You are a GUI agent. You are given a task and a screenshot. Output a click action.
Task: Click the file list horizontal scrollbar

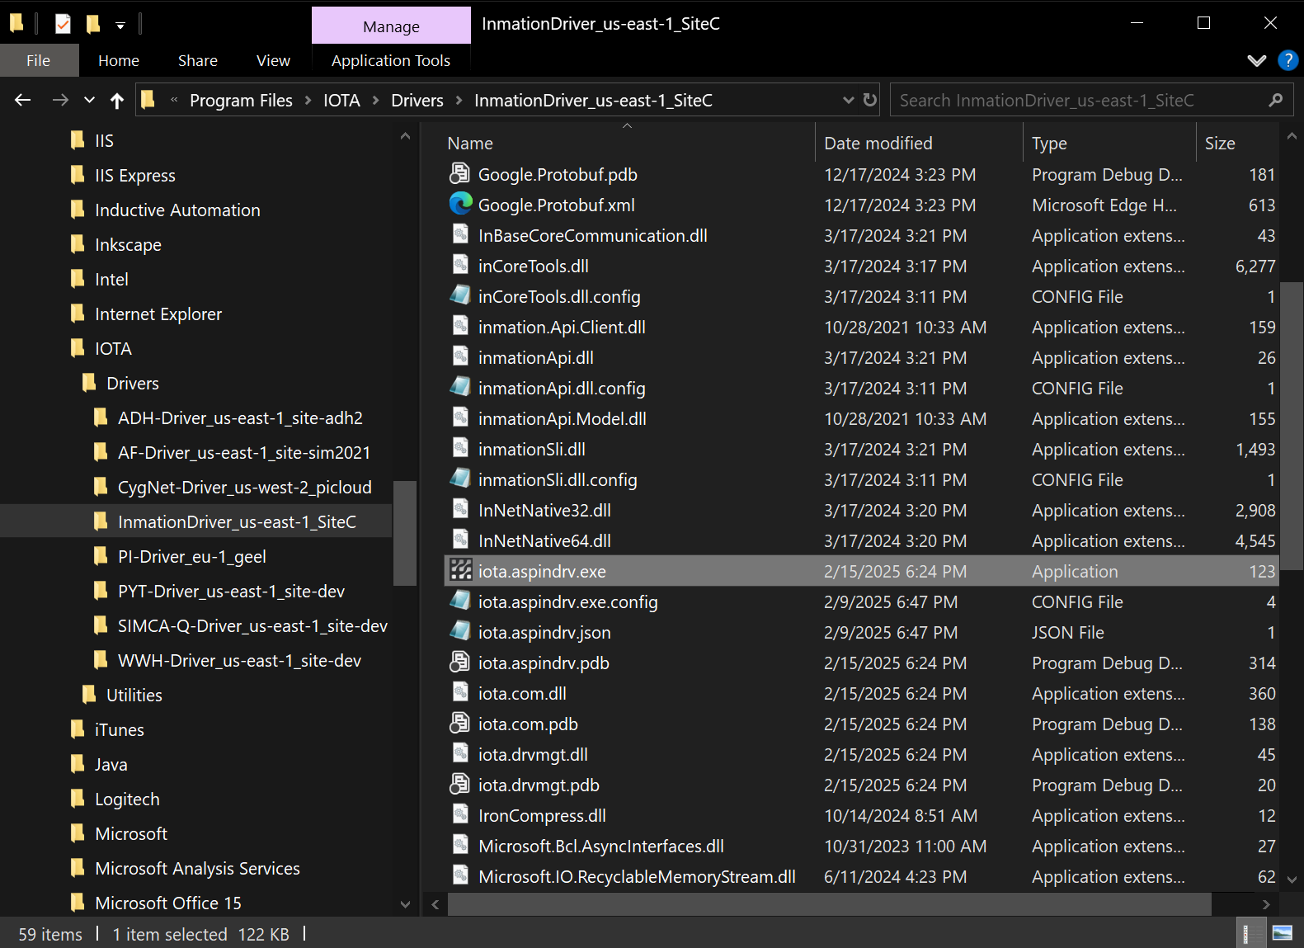tap(829, 904)
